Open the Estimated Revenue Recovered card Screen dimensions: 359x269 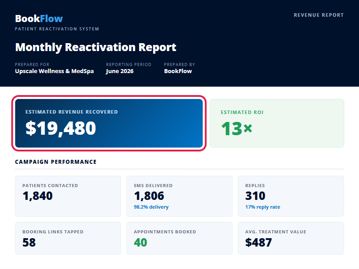(109, 123)
